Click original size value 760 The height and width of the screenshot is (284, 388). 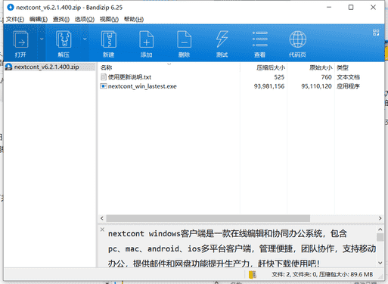click(327, 77)
